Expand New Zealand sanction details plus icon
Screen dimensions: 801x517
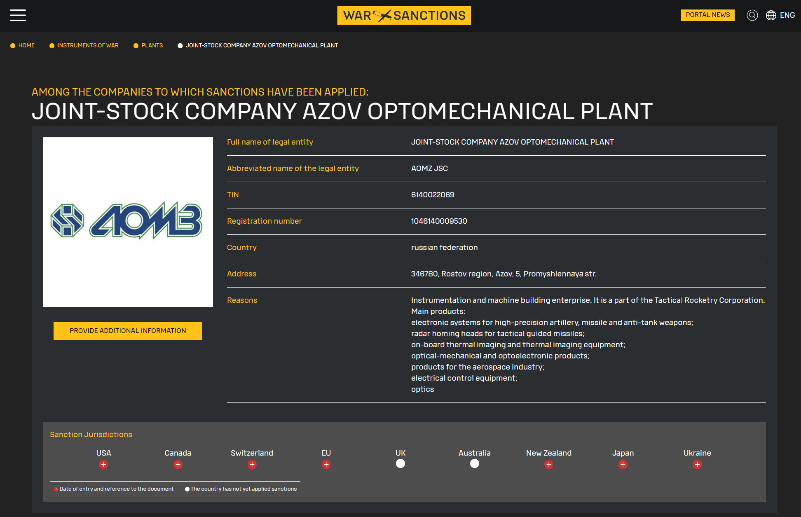549,465
